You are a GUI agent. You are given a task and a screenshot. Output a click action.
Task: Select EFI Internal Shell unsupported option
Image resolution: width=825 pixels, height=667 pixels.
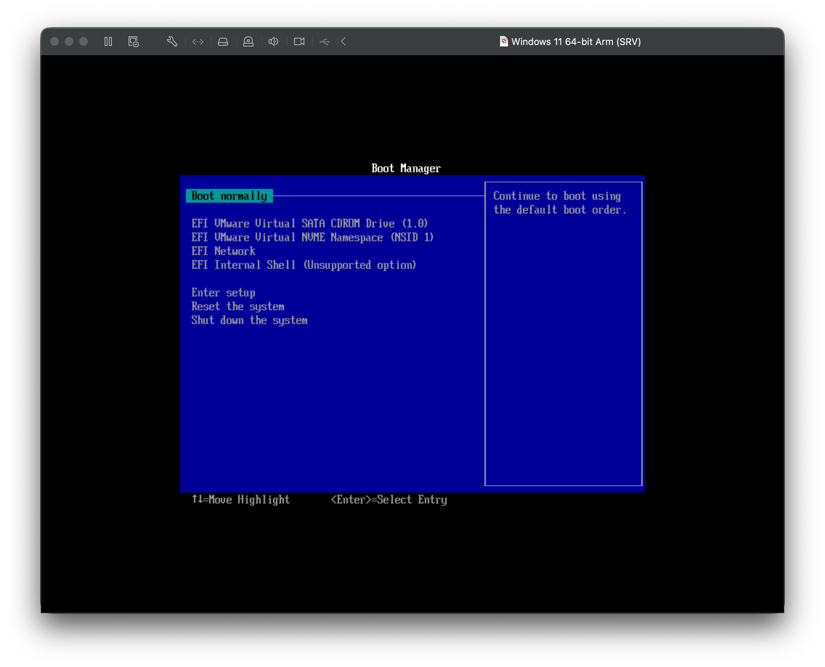pyautogui.click(x=304, y=265)
